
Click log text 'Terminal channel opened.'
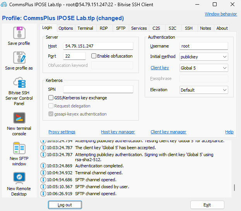click(x=99, y=173)
